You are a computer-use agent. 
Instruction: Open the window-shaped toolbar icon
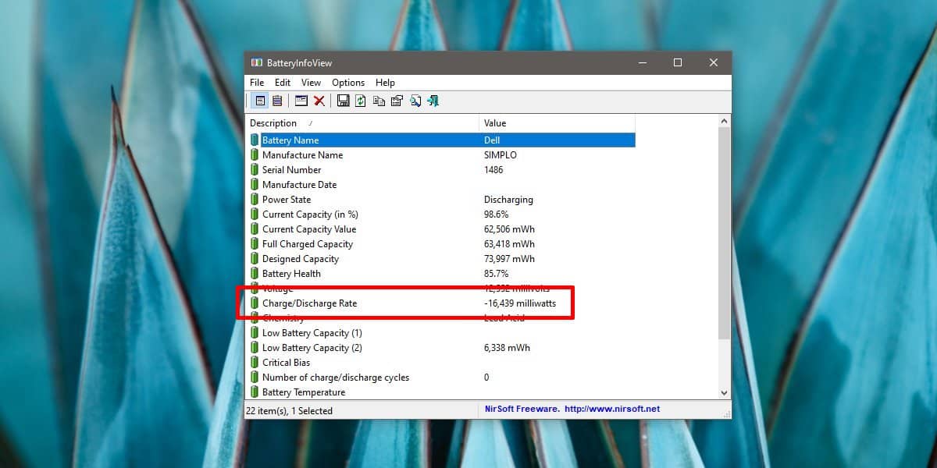pos(301,101)
